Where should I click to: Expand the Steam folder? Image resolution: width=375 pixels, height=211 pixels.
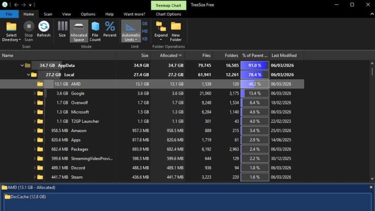tap(35, 177)
